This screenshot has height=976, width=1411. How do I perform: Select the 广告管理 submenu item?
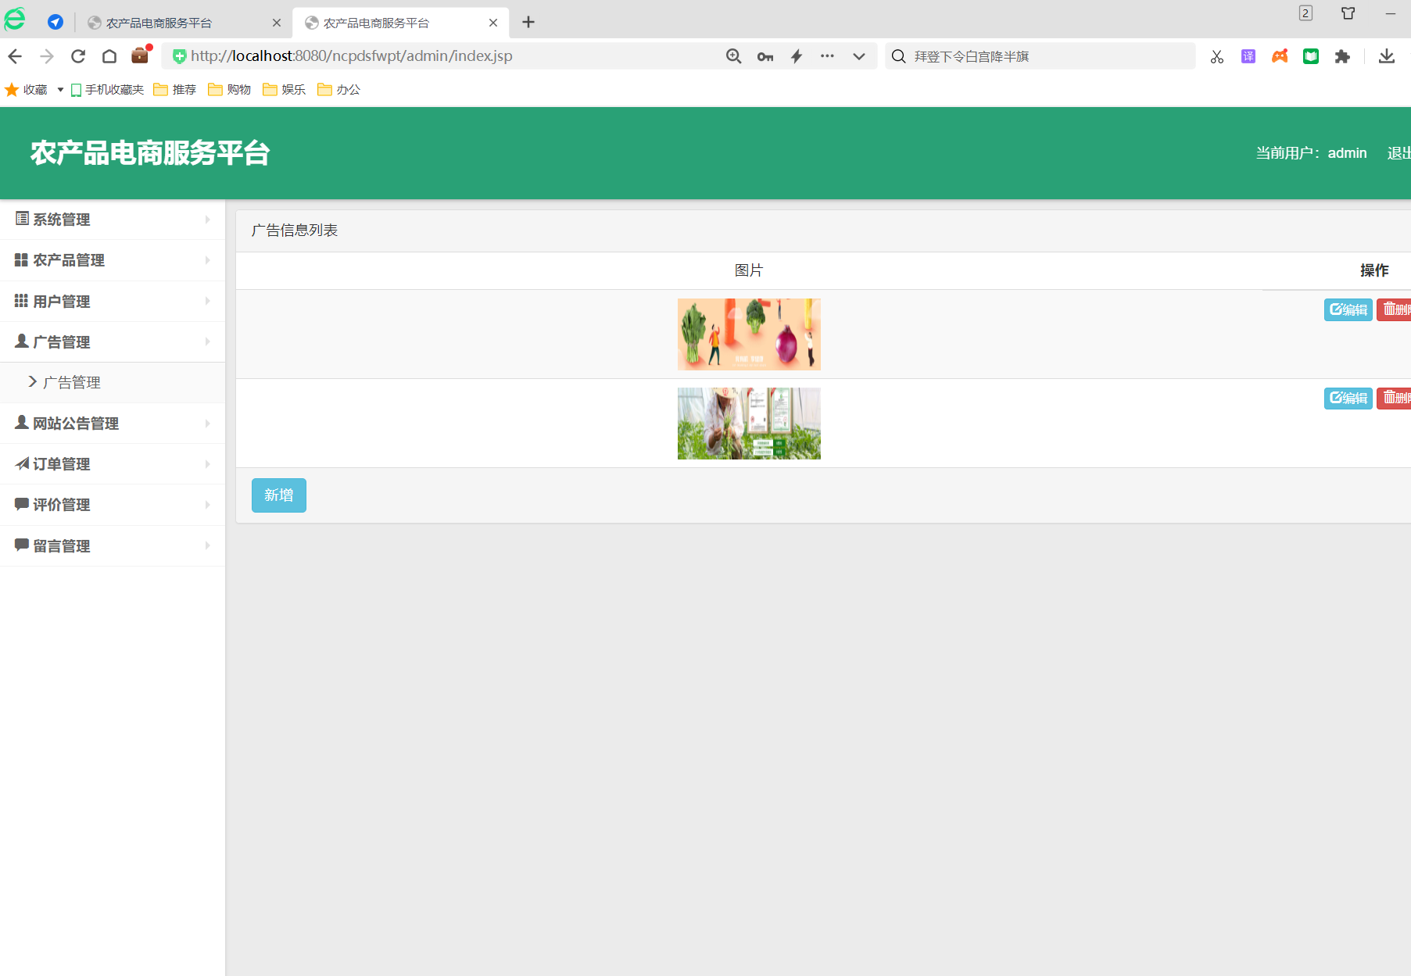[72, 383]
